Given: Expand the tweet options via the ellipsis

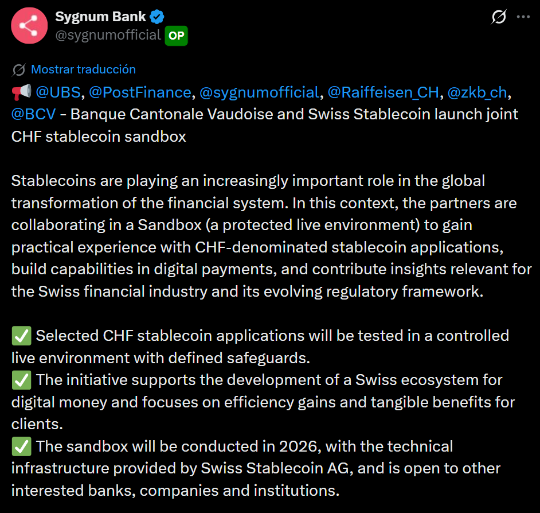Looking at the screenshot, I should pyautogui.click(x=523, y=17).
